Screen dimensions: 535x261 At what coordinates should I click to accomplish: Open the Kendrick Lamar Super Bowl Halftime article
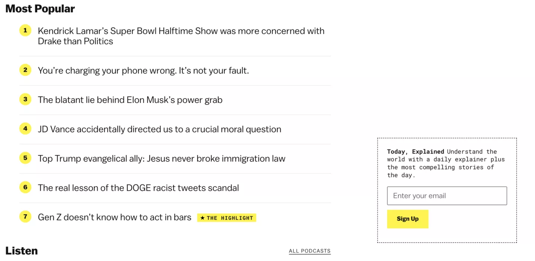[181, 36]
